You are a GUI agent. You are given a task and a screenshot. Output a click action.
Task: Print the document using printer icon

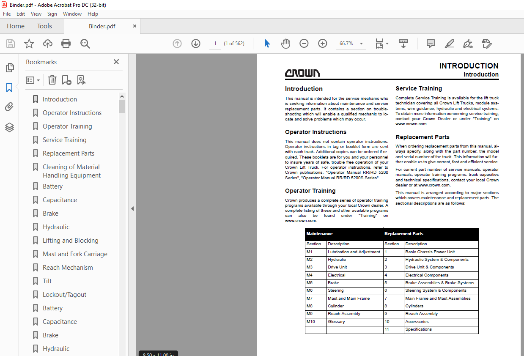pyautogui.click(x=66, y=44)
